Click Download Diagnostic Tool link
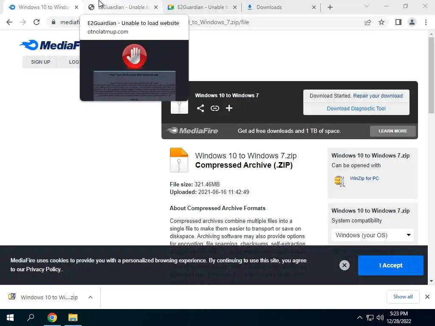This screenshot has height=326, width=435. point(356,108)
